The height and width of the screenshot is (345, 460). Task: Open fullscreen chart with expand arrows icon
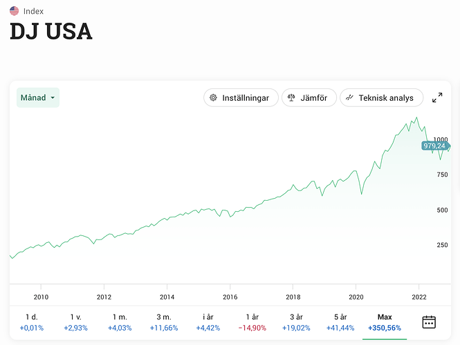(437, 98)
